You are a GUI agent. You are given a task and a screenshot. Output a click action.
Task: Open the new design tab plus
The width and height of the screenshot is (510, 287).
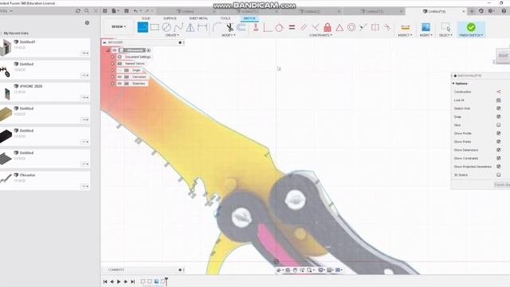(x=472, y=11)
